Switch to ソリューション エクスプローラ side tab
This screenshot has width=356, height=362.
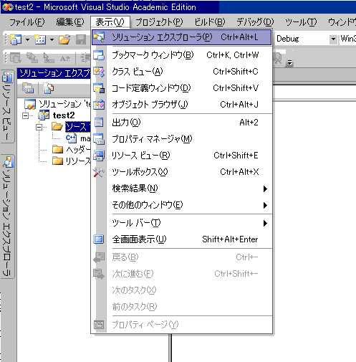point(7,216)
